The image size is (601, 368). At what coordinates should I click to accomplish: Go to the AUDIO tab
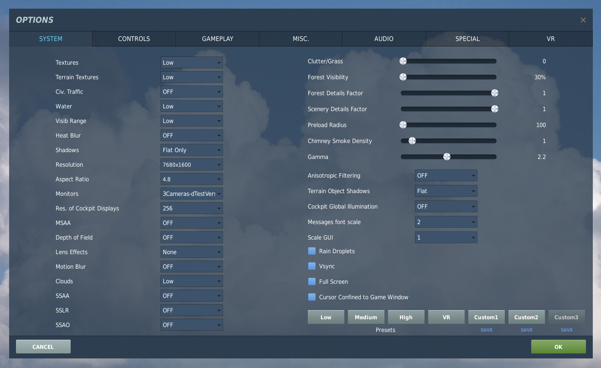[384, 39]
